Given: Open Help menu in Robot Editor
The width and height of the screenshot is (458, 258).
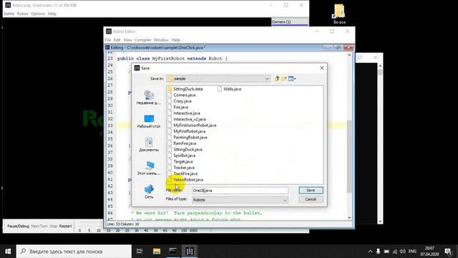Looking at the screenshot, I should tap(175, 40).
